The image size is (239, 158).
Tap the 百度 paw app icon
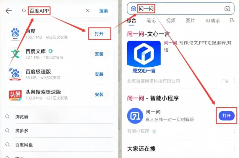[15, 33]
